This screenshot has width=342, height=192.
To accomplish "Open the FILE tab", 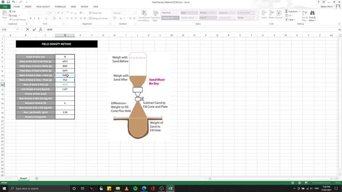I will coord(5,7).
